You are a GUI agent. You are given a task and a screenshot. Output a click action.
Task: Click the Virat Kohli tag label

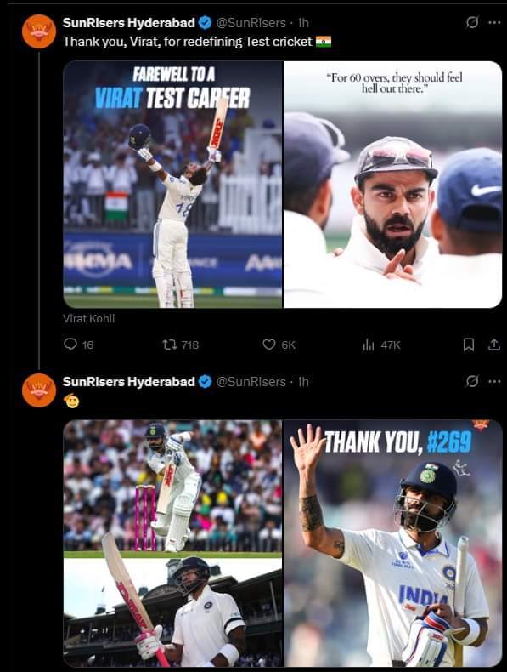coord(88,318)
